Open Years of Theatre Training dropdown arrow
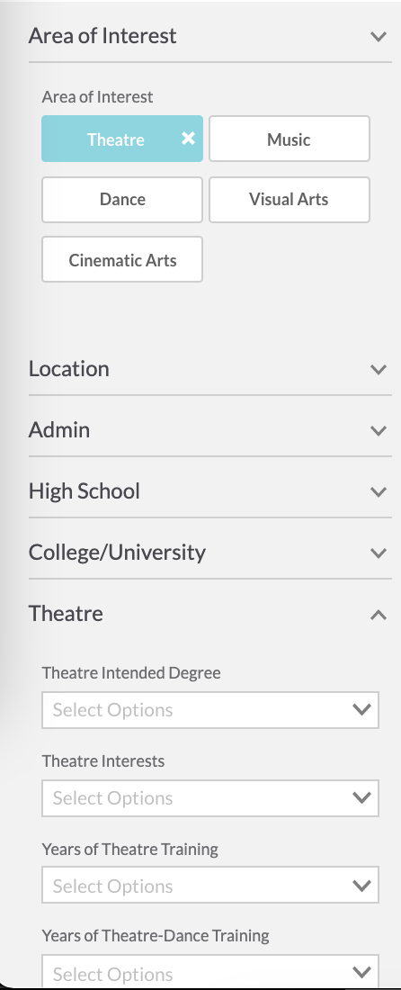Screen dimensions: 401x990 362,886
